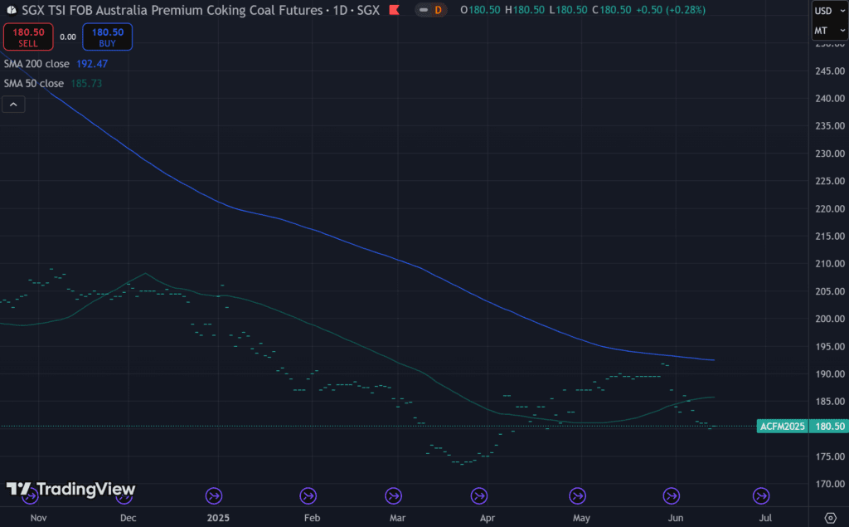Click the 180.50 last price tag on axis

829,426
